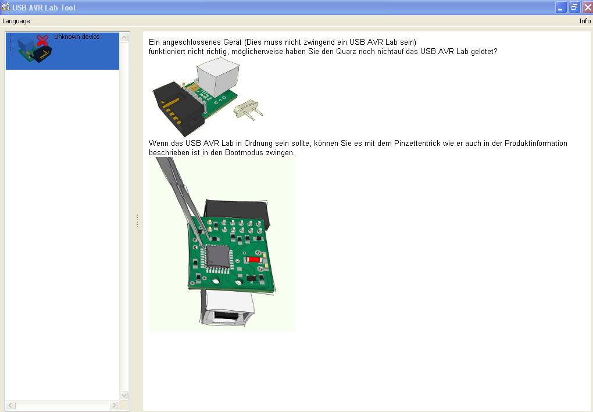593x412 pixels.
Task: Click the text 'beschrieben ist in den Bootmodus zwingen.'
Action: coord(222,153)
